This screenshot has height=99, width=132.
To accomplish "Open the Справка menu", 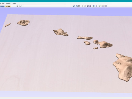I will pyautogui.click(x=14, y=4).
